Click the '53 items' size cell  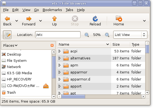122,51
